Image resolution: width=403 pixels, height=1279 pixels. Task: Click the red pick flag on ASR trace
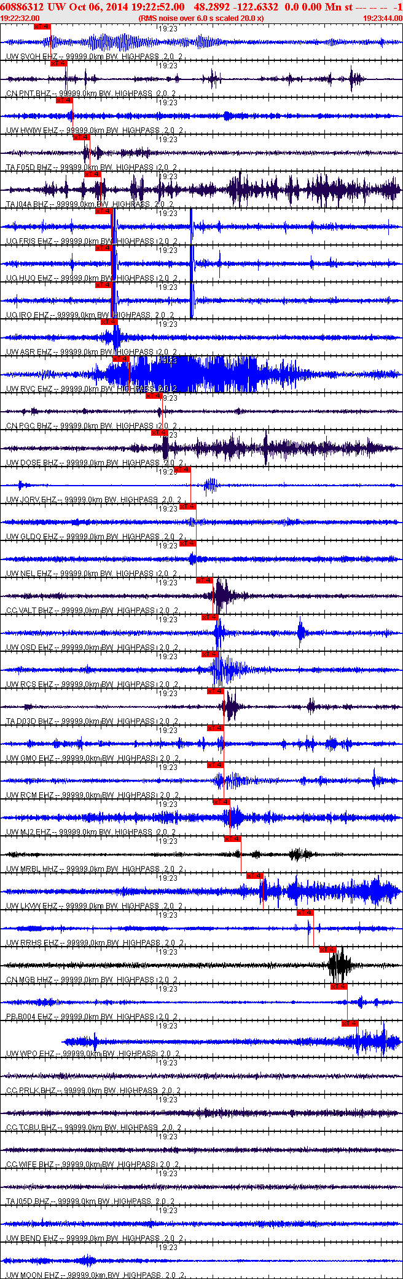(x=109, y=322)
